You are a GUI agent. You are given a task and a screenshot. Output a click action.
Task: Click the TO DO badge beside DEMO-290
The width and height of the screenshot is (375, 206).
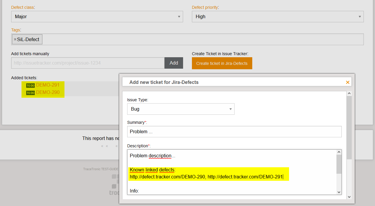(x=30, y=93)
